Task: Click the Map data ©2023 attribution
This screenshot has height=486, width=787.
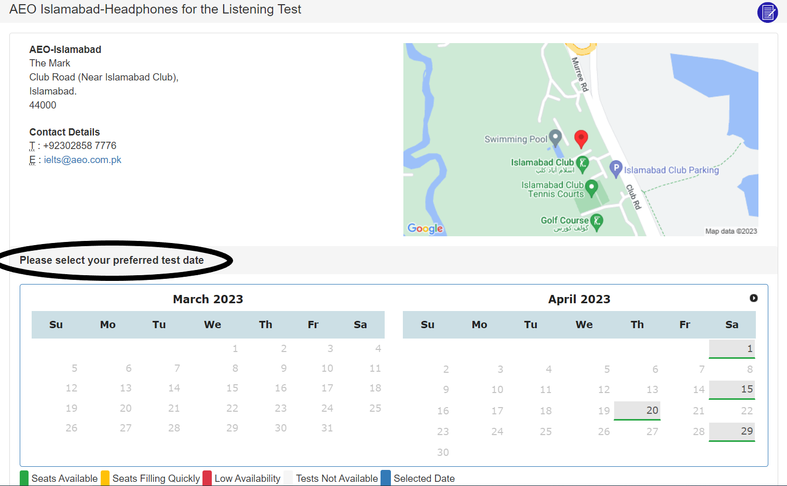Action: click(x=731, y=231)
